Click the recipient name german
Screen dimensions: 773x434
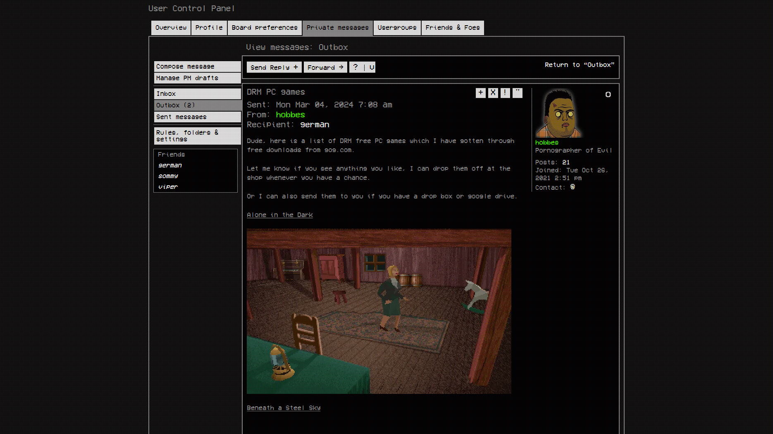(x=315, y=125)
